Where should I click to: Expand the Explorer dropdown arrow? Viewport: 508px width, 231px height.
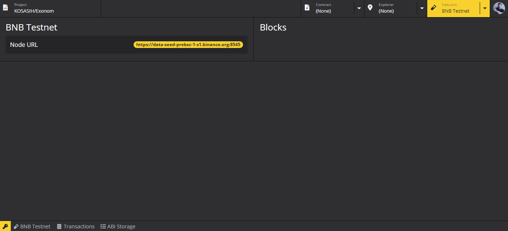(422, 9)
